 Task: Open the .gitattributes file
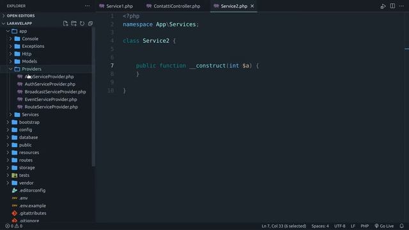(33, 213)
